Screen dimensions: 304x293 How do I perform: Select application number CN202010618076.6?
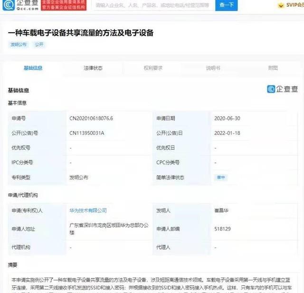coord(91,118)
